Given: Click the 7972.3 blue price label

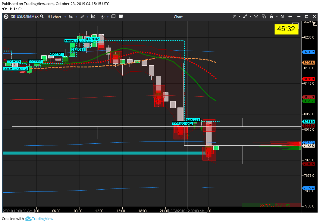Looking at the screenshot, I should click(308, 142).
